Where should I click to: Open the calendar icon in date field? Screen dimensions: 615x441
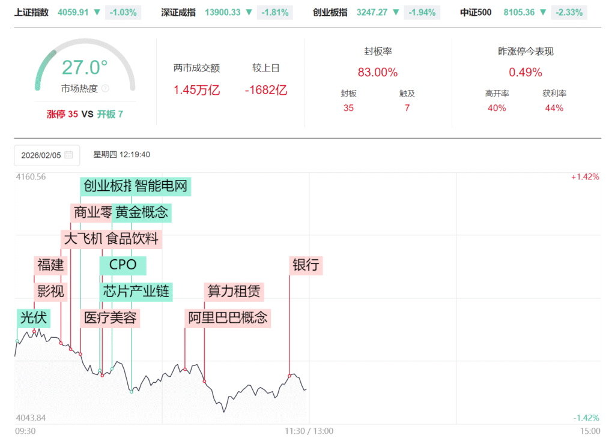(68, 155)
